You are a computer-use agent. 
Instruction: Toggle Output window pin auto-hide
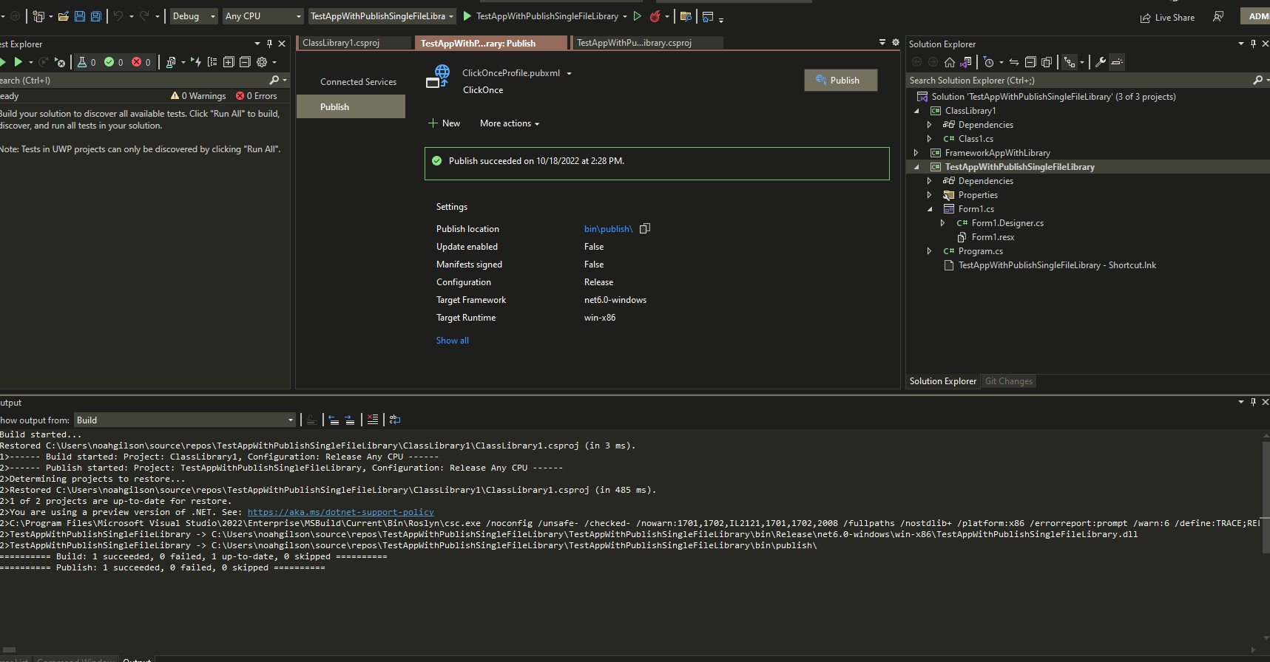pyautogui.click(x=1253, y=402)
